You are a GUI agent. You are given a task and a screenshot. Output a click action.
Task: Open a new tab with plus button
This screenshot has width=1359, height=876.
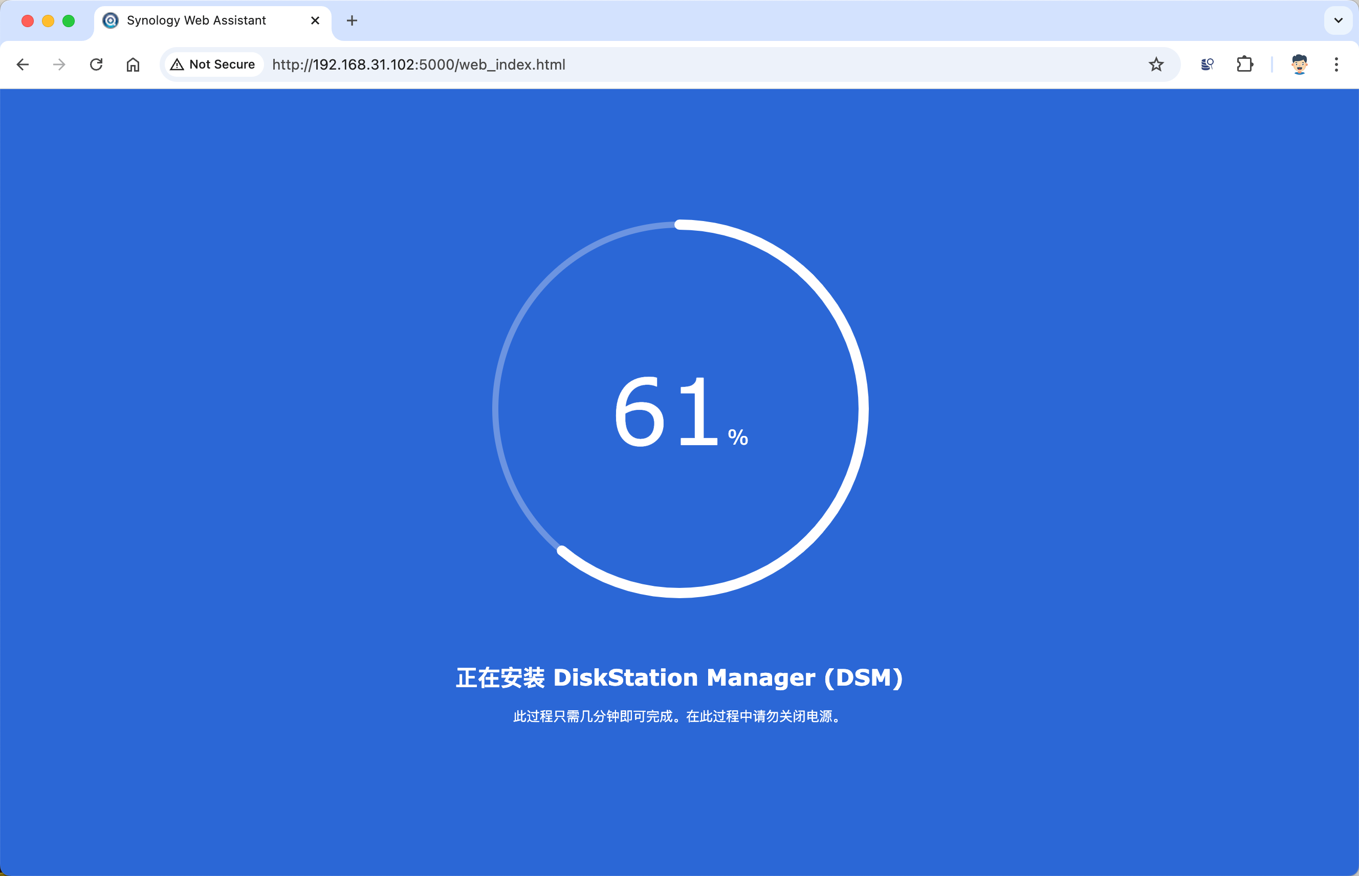352,20
